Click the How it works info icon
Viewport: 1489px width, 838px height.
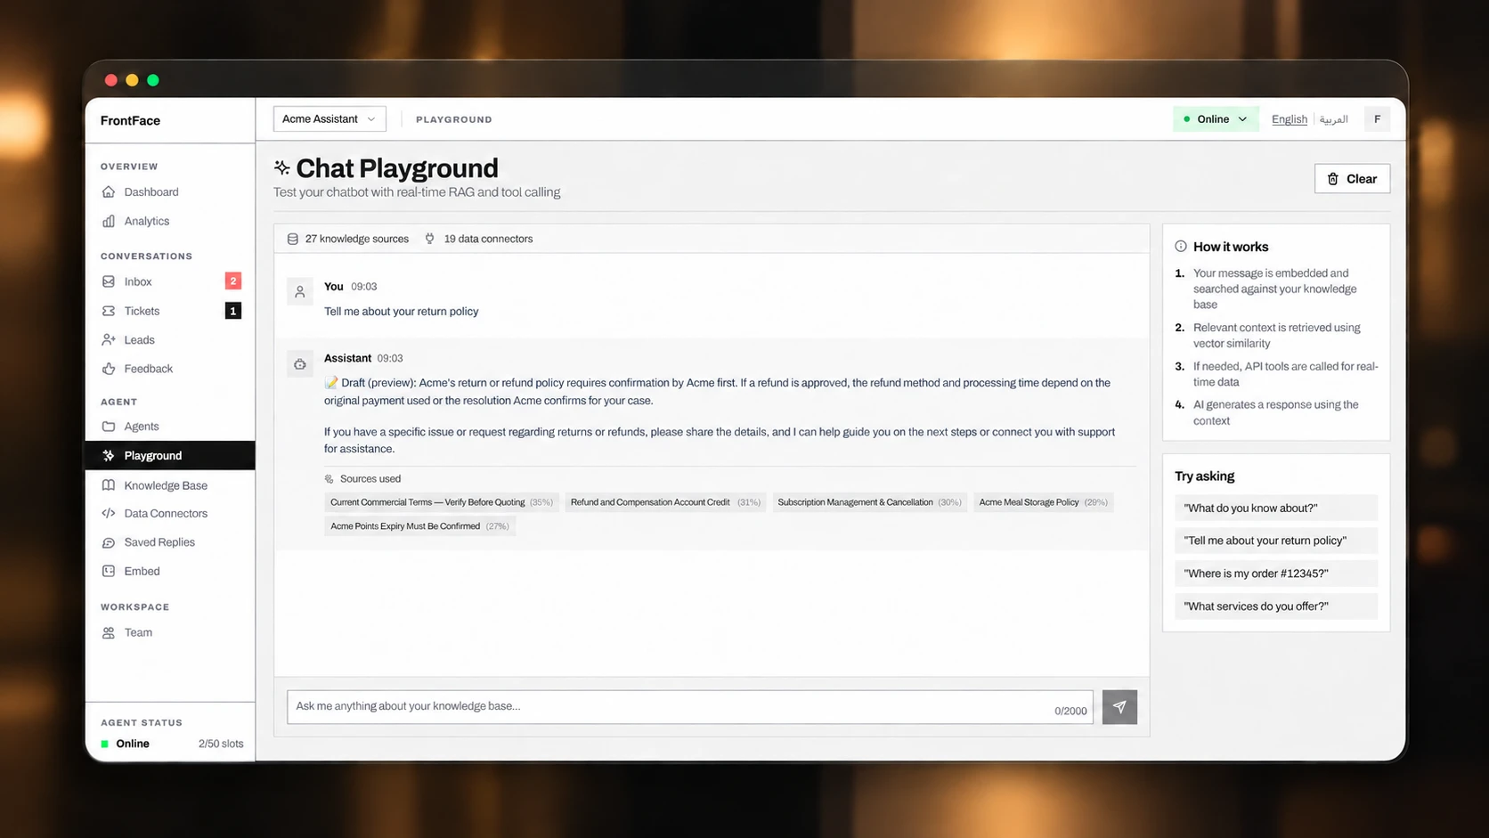[1181, 247]
